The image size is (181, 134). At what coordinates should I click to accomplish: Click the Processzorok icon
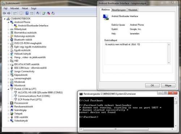point(12,103)
